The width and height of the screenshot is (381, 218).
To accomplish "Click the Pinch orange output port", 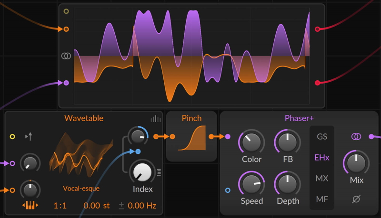I will pyautogui.click(x=211, y=137).
